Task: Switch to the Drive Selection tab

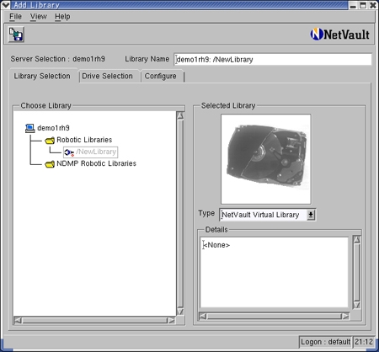Action: click(107, 76)
